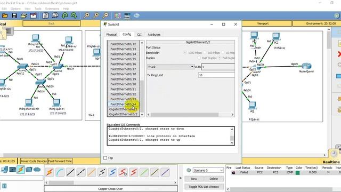Switch to the CLI tab
The width and height of the screenshot is (341, 192).
pos(139,35)
